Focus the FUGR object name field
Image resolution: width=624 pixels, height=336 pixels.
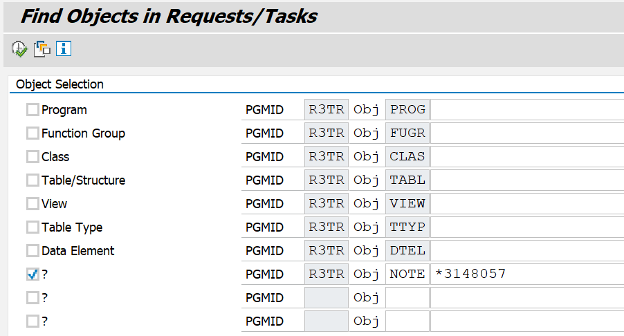[x=526, y=133]
